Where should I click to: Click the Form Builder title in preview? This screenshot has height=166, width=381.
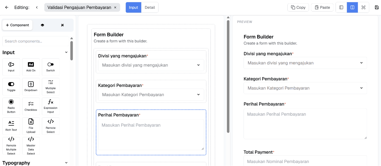[x=259, y=37]
